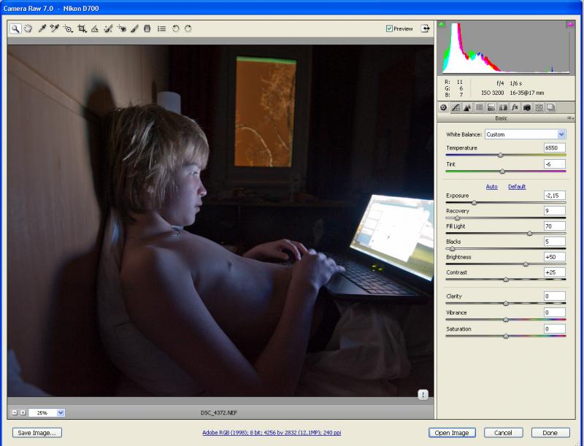Activate the Targeted Adjustment tool
This screenshot has width=584, height=446.
(68, 28)
